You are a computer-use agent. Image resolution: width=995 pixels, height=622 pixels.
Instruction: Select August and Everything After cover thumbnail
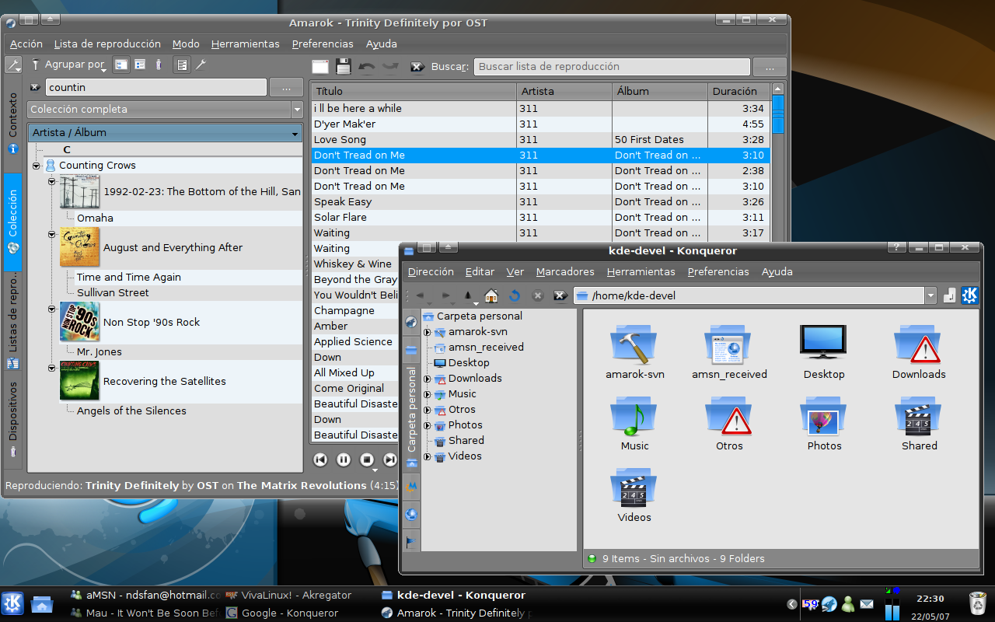click(80, 247)
